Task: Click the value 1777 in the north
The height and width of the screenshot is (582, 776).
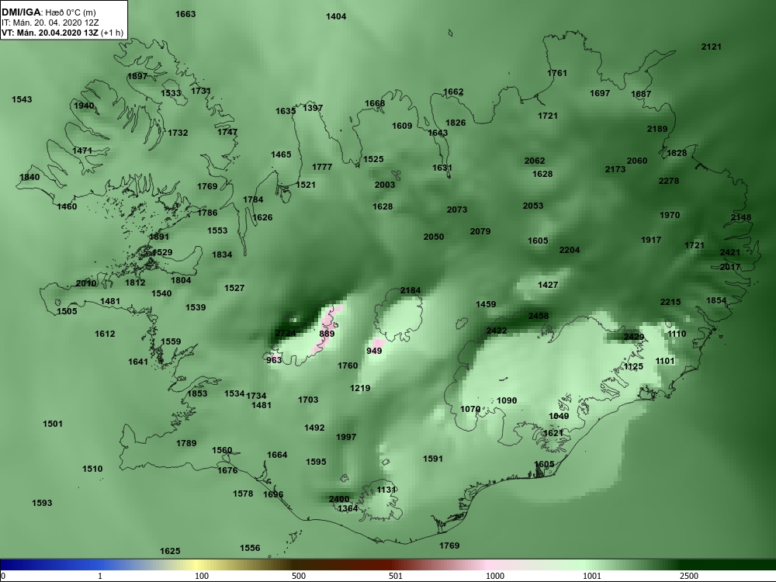Action: tap(322, 167)
